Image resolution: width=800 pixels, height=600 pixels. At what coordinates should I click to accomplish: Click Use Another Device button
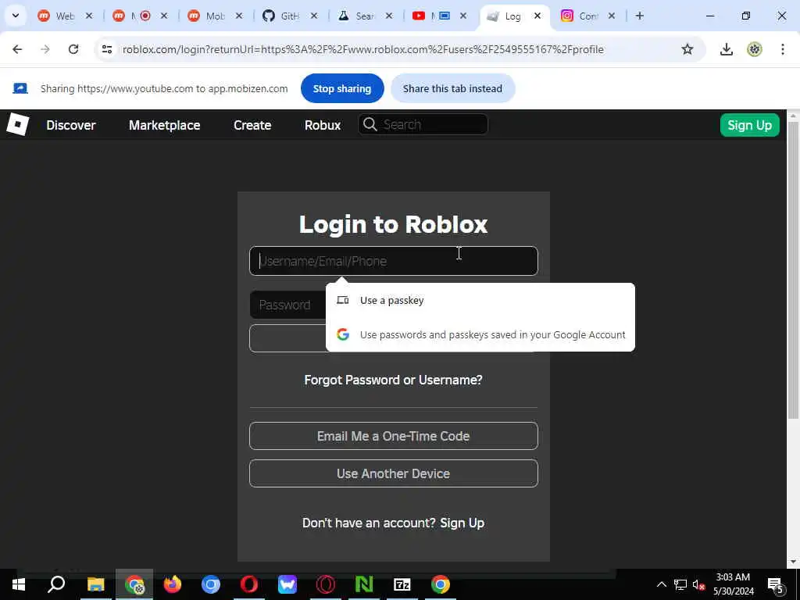[394, 473]
